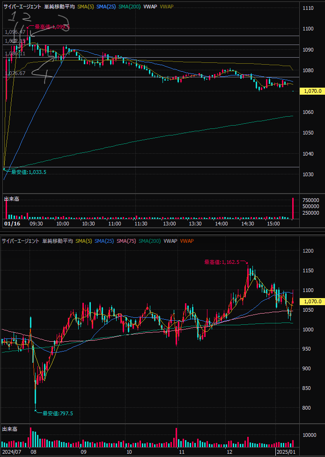
Task: Click サイバーエージェント title of the intraday chart
Action: (x=22, y=7)
